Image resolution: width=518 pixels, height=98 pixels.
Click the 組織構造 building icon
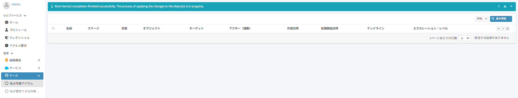pyautogui.click(x=7, y=60)
